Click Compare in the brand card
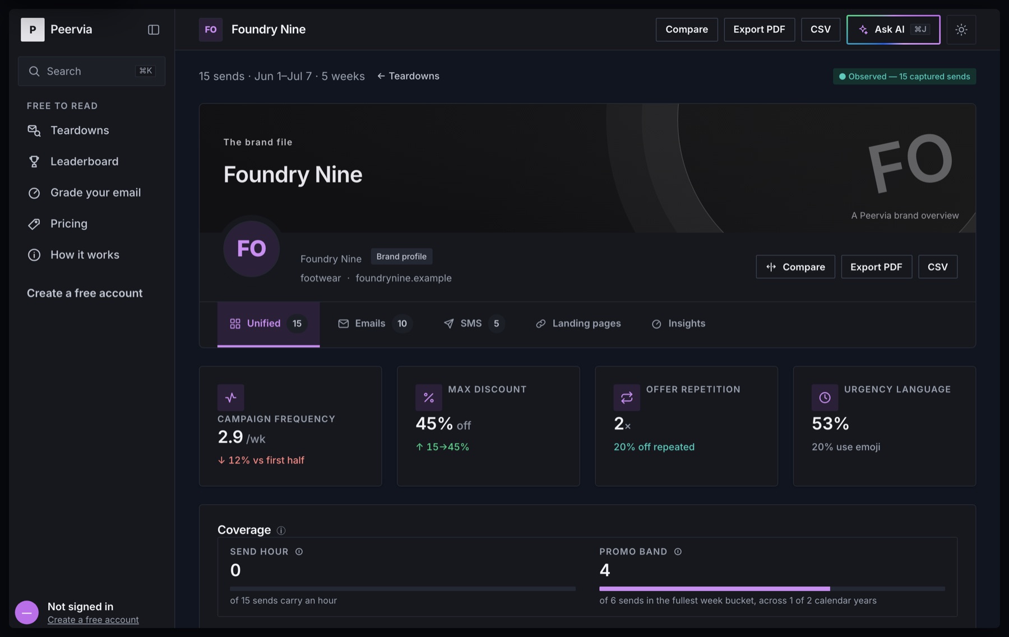Viewport: 1009px width, 637px height. point(795,267)
